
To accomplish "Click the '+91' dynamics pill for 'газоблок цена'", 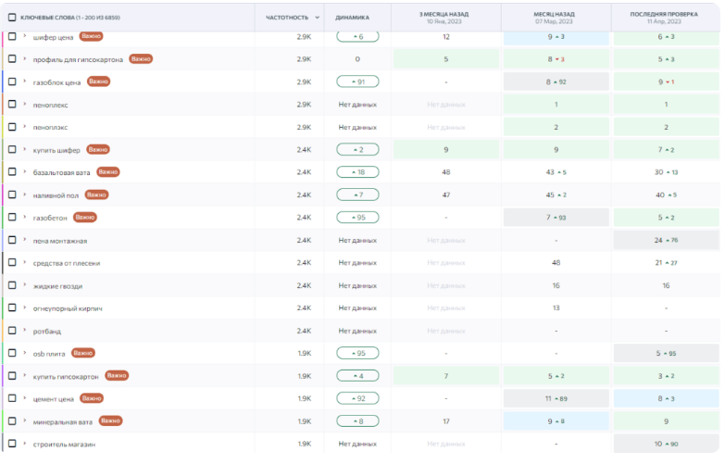I will (x=358, y=82).
